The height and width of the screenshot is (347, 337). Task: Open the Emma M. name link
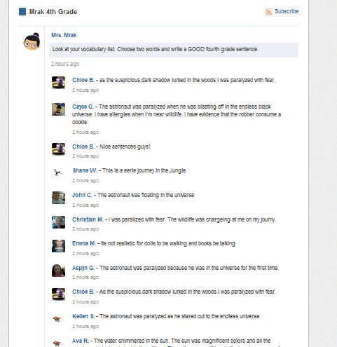coord(84,243)
